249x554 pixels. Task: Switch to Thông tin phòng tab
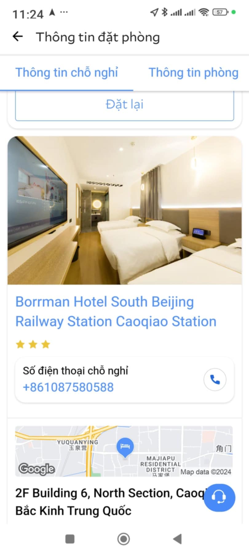click(x=194, y=73)
